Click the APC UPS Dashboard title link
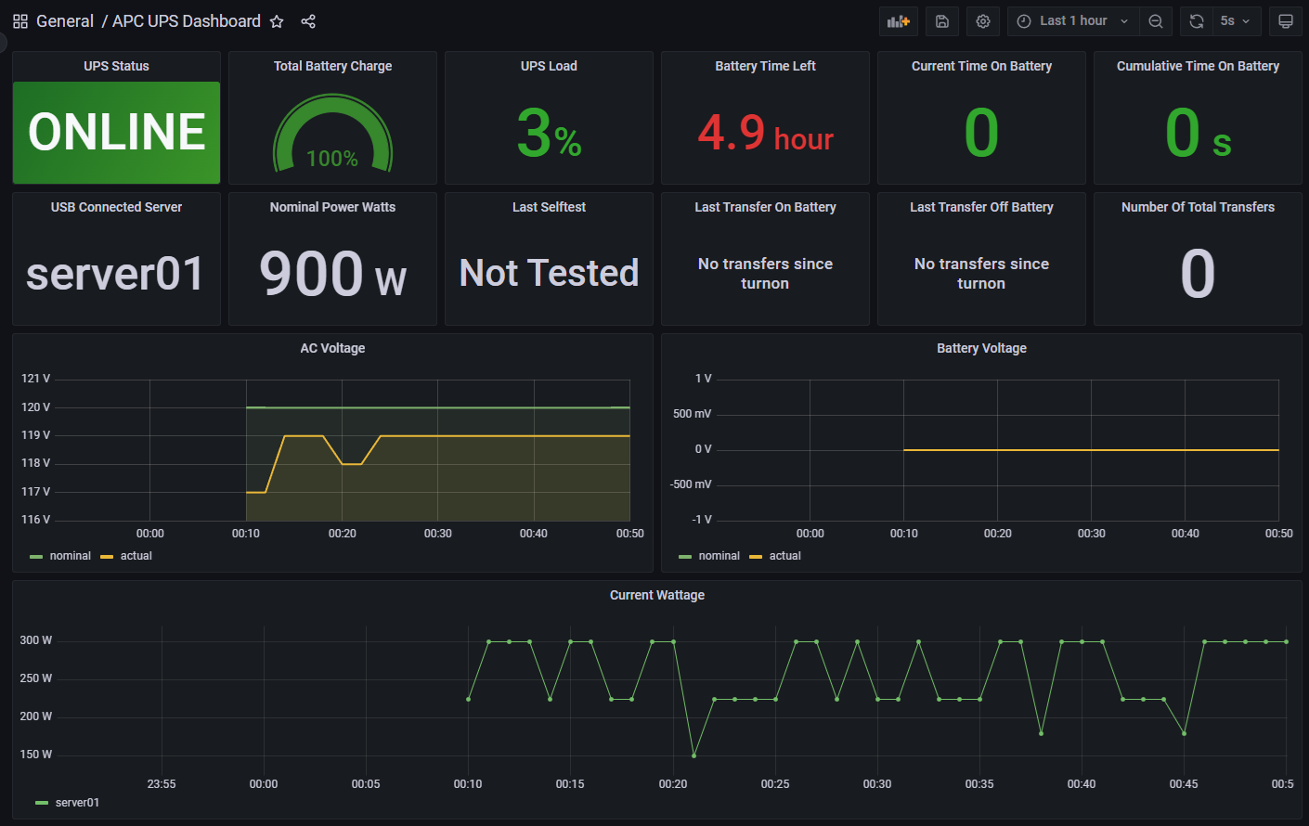Image resolution: width=1309 pixels, height=826 pixels. point(187,21)
